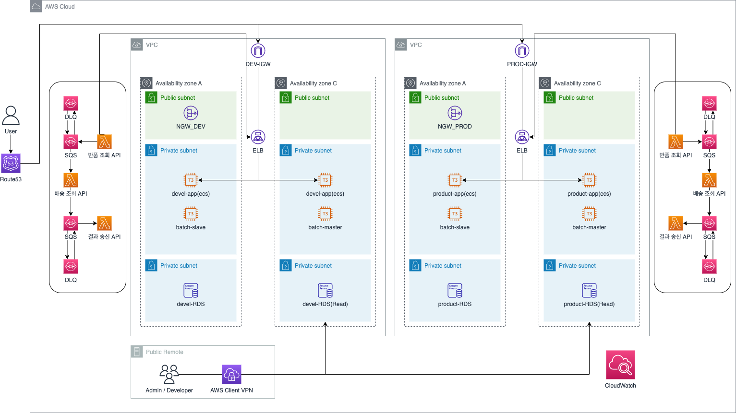The height and width of the screenshot is (413, 736).
Task: Select the AWS Client VPN icon
Action: click(x=231, y=375)
